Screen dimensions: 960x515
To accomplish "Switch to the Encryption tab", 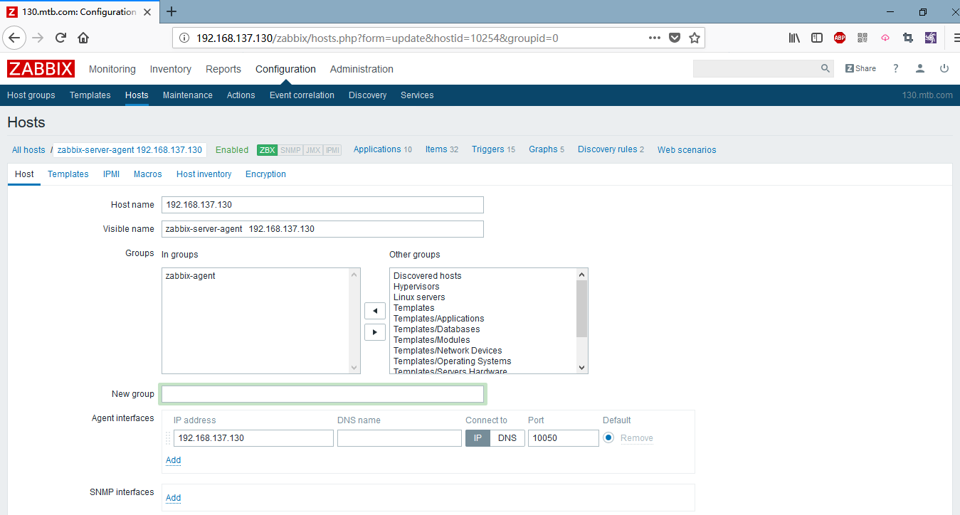I will pyautogui.click(x=266, y=174).
